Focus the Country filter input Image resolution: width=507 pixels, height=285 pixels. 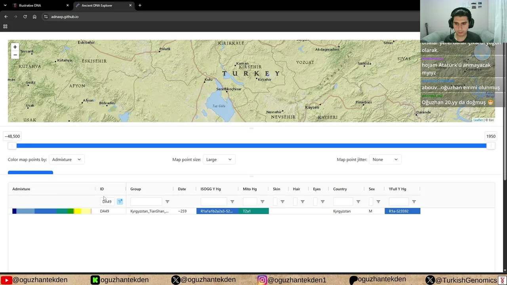pyautogui.click(x=343, y=201)
